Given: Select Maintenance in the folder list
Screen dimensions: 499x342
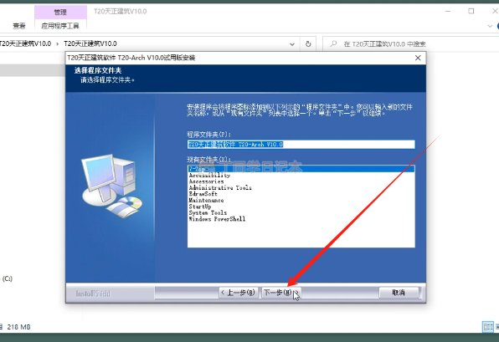Looking at the screenshot, I should click(206, 200).
